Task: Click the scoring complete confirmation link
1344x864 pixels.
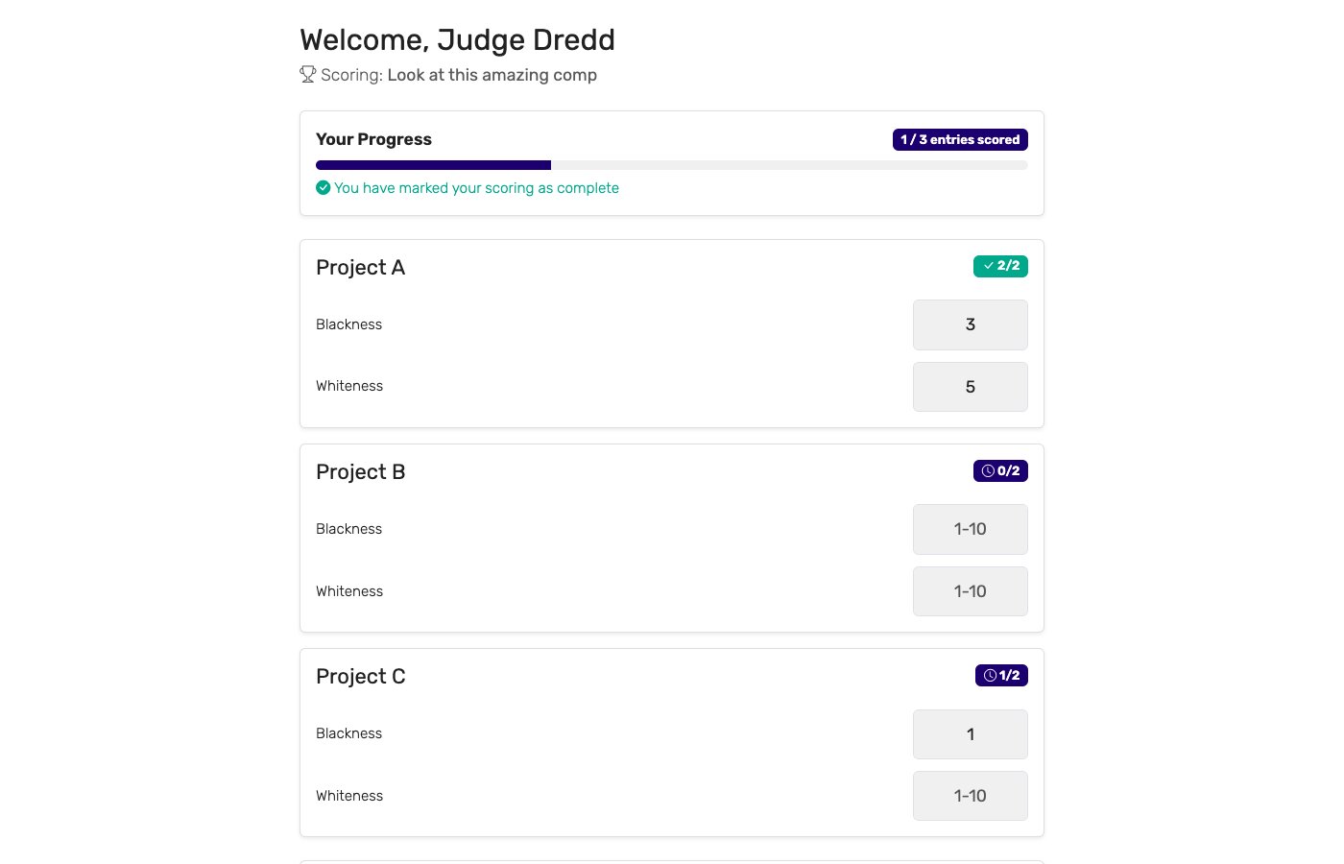Action: point(476,187)
